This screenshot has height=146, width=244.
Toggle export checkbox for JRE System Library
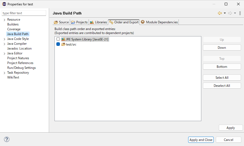click(58, 39)
